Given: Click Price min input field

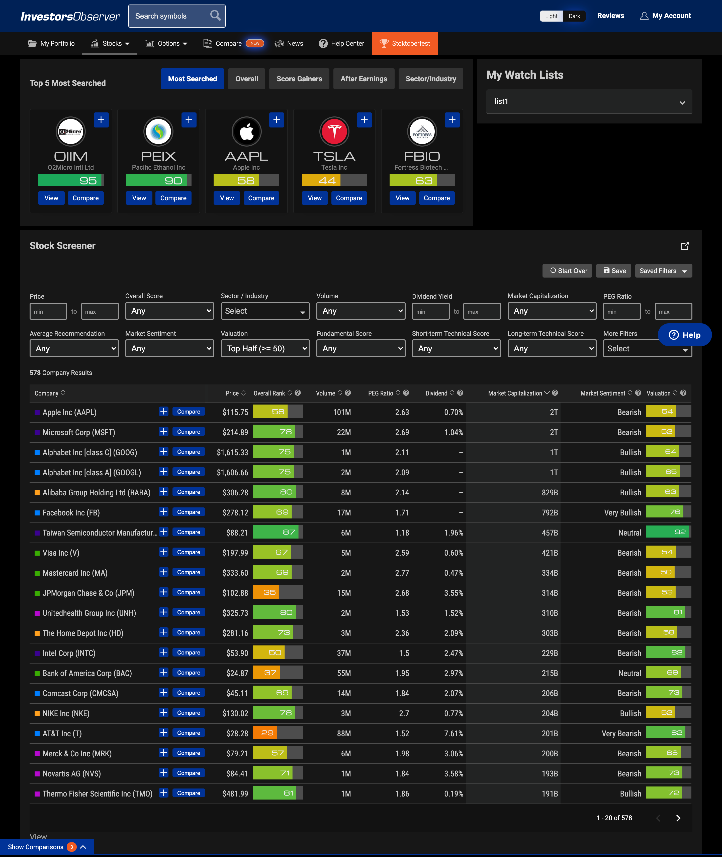Looking at the screenshot, I should tap(48, 311).
